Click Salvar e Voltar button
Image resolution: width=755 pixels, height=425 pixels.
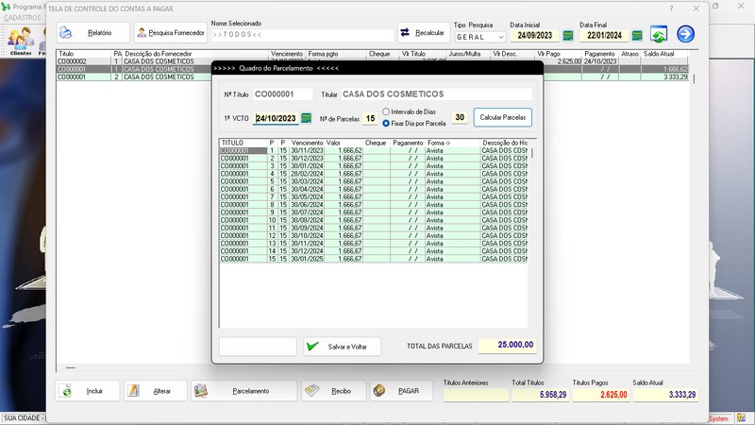pyautogui.click(x=342, y=347)
